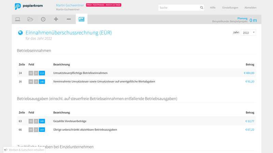
Task: Open the minus expenses tab icon
Action: [x=69, y=19]
